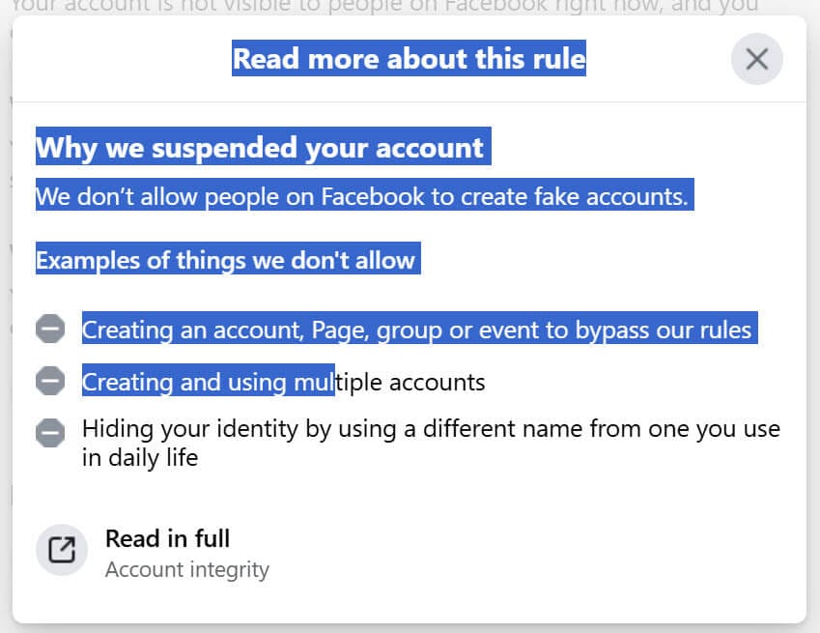Click the minus icon beside Hiding your identity
The width and height of the screenshot is (820, 633).
(x=50, y=433)
